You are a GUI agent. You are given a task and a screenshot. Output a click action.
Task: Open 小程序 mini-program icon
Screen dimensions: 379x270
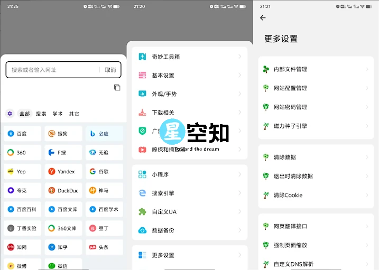[x=142, y=174]
